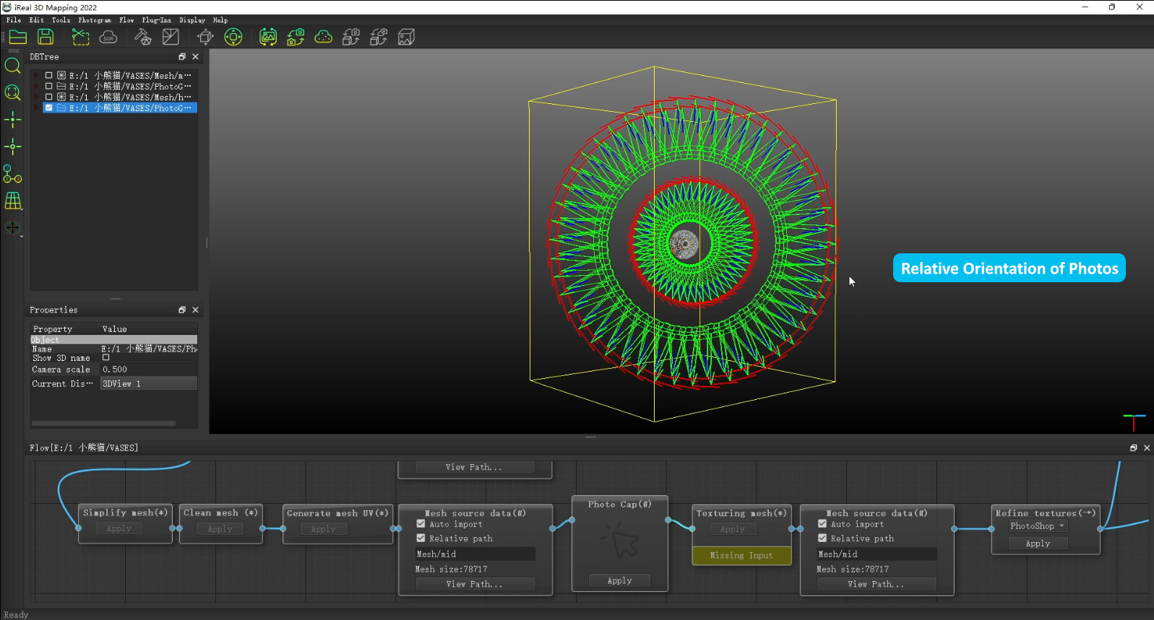Expand the VASES/Mesh/h… tree row

[37, 97]
